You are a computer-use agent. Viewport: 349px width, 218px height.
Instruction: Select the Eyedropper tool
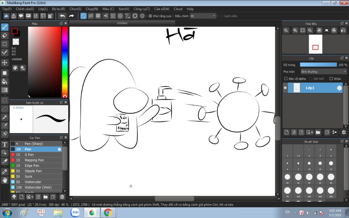(5, 172)
